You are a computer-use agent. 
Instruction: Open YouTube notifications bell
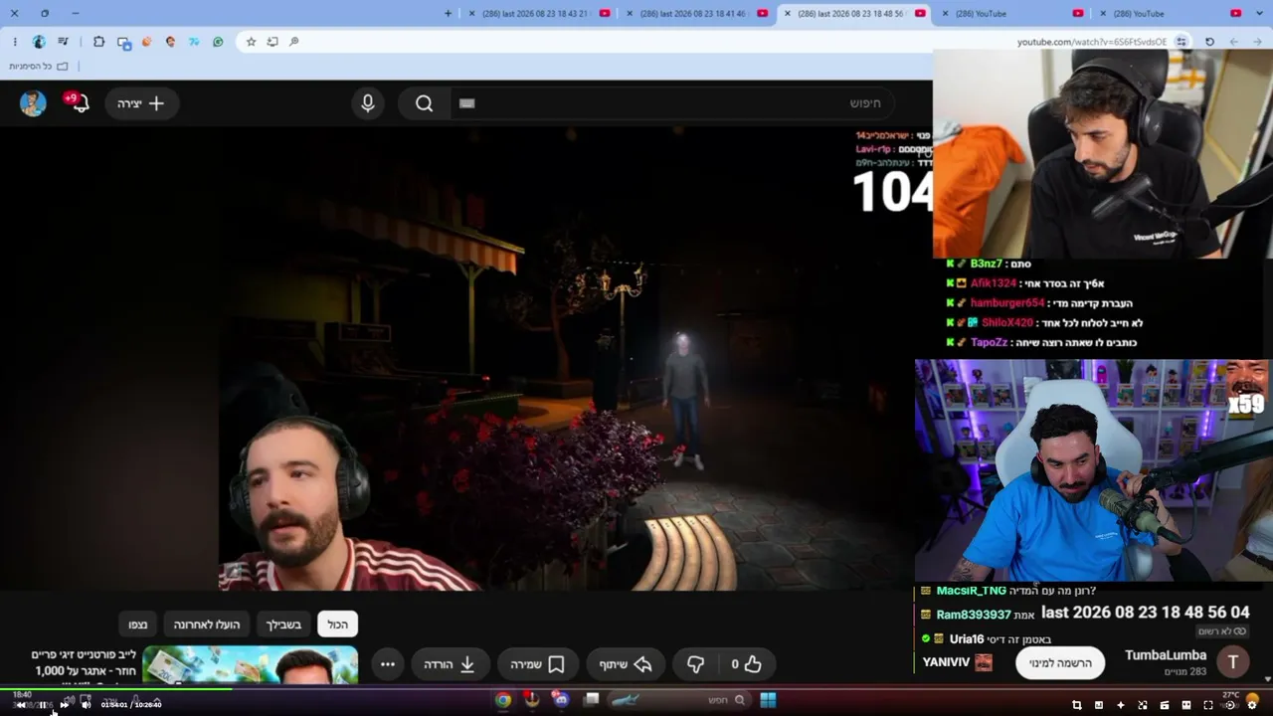pyautogui.click(x=78, y=102)
